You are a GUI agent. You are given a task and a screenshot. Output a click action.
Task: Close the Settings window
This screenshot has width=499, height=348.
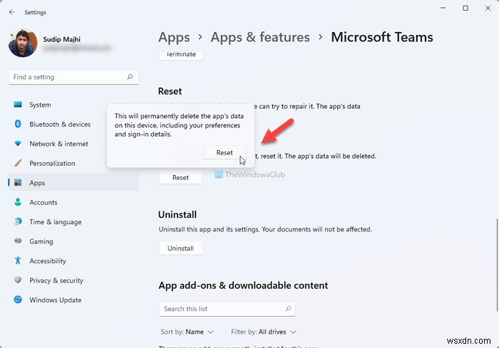(x=488, y=8)
